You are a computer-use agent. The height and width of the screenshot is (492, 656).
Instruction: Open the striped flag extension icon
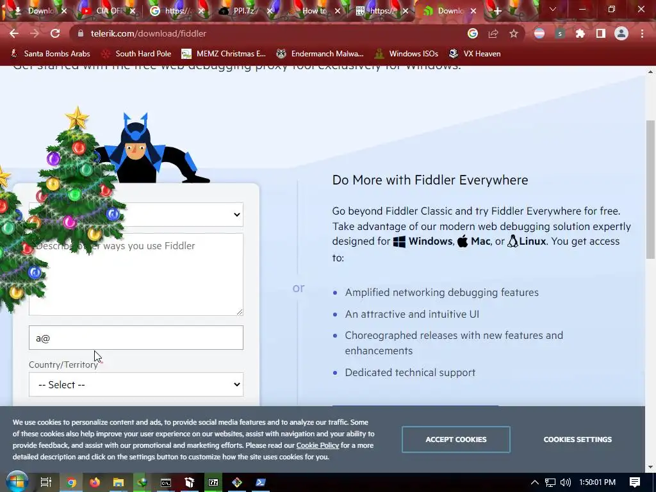(x=539, y=33)
